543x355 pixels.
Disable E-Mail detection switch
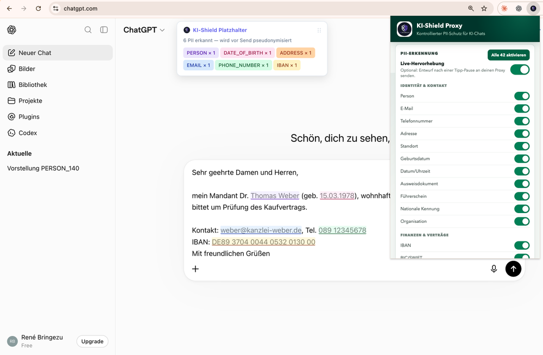tap(522, 109)
